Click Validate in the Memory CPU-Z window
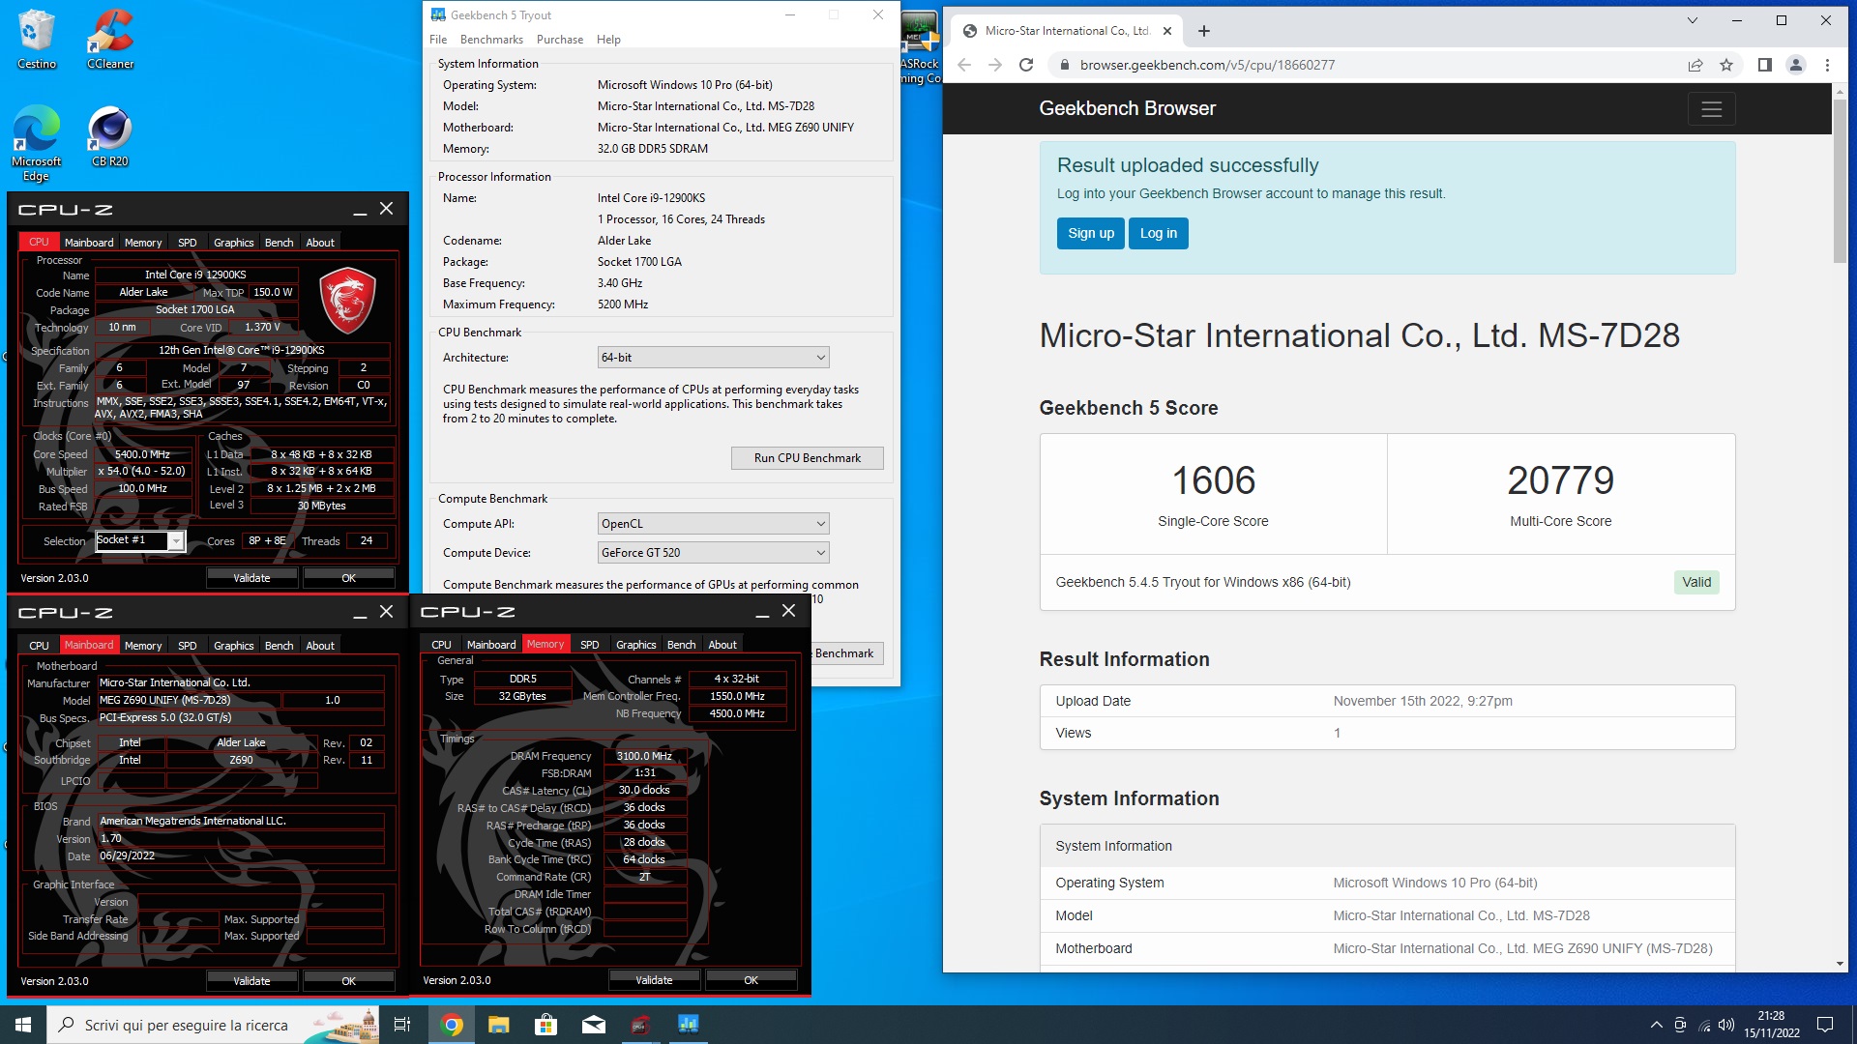The width and height of the screenshot is (1857, 1044). [x=654, y=980]
